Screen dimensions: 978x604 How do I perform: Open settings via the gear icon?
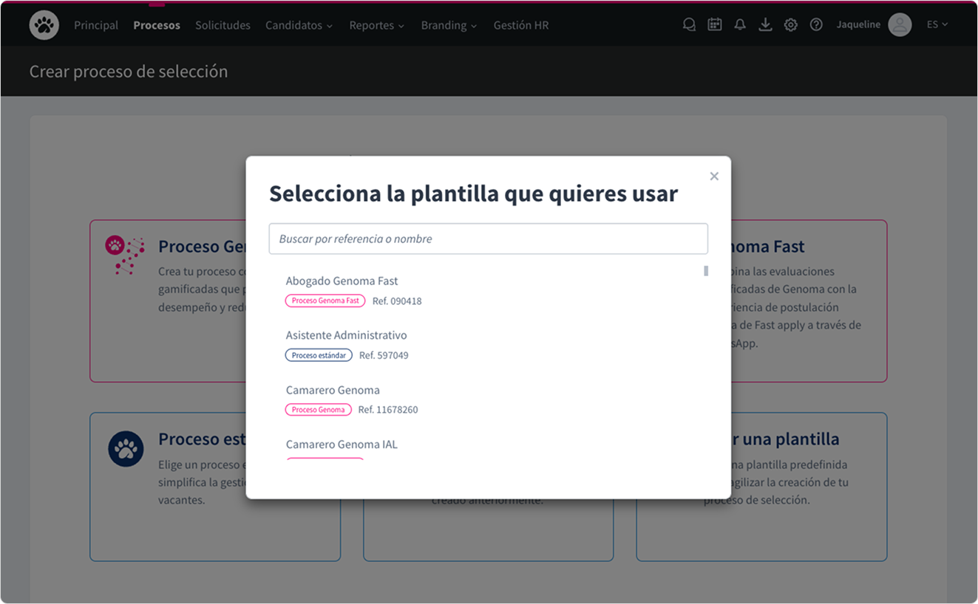coord(791,24)
